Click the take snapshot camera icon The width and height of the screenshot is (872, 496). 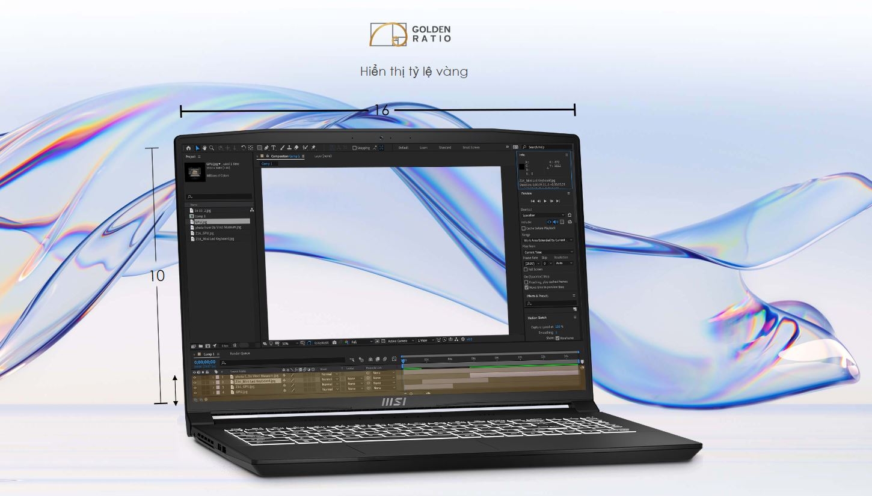(334, 343)
